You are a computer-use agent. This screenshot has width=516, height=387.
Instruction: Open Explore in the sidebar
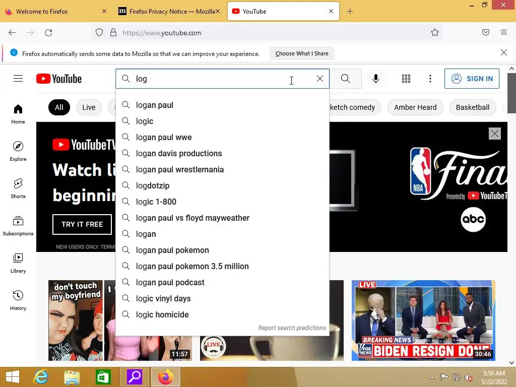tap(18, 151)
